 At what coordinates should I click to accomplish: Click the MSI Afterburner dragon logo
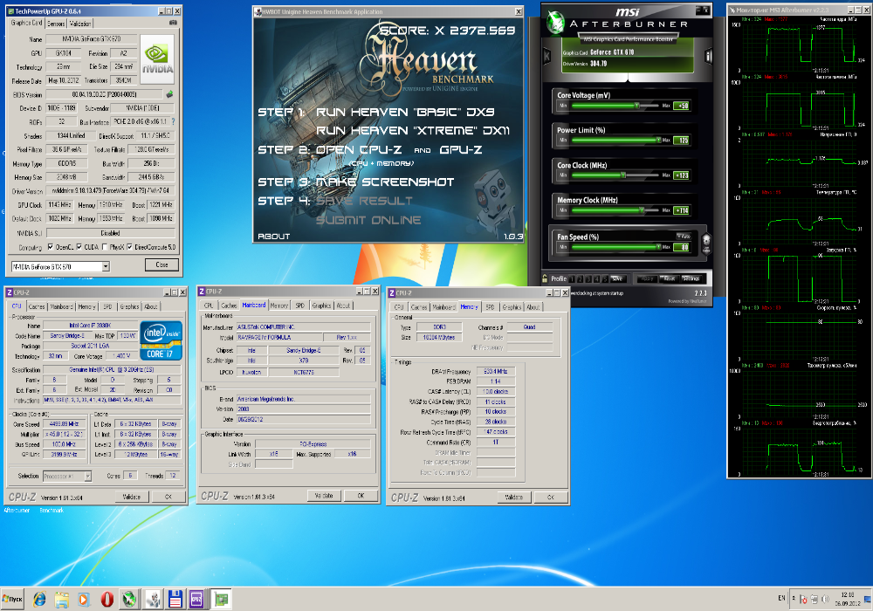point(554,23)
